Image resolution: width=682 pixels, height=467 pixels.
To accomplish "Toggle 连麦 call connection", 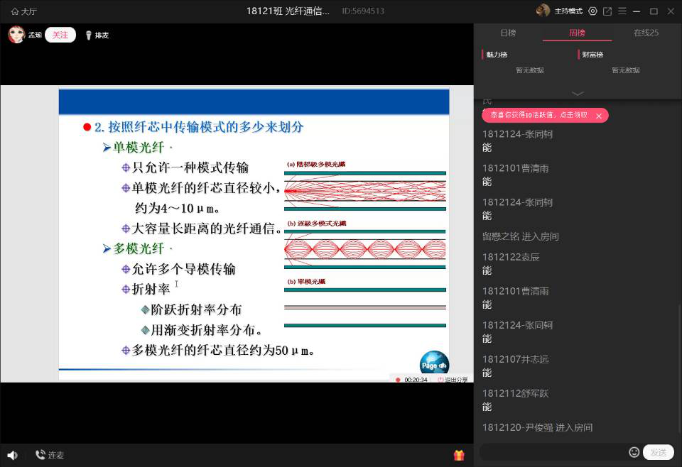I will click(x=50, y=455).
